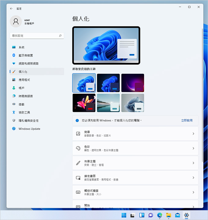This screenshot has width=208, height=220.
Task: Expand the 鎖定畫面 row chevron
Action: pos(193,178)
